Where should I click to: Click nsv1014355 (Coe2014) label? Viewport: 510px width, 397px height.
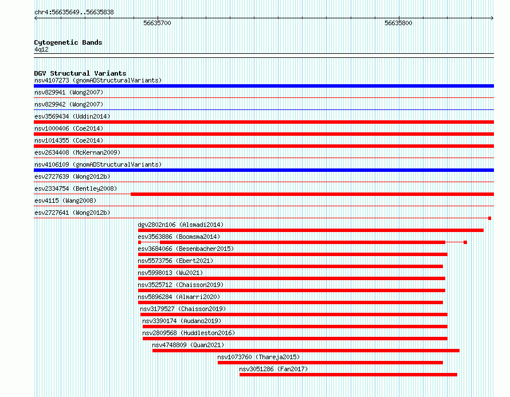click(x=69, y=140)
